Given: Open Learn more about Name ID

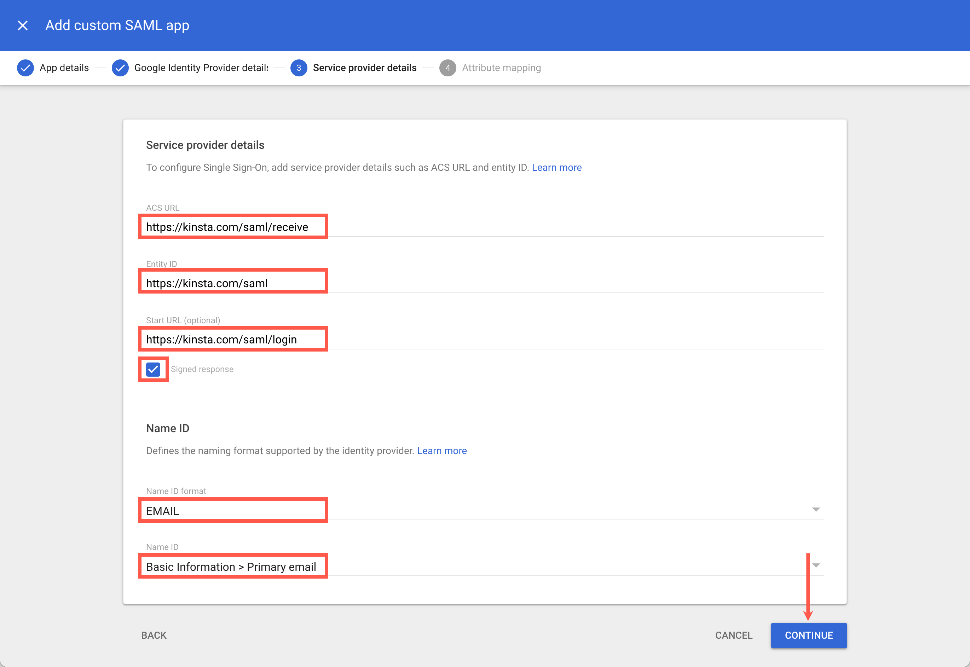Looking at the screenshot, I should pos(442,451).
